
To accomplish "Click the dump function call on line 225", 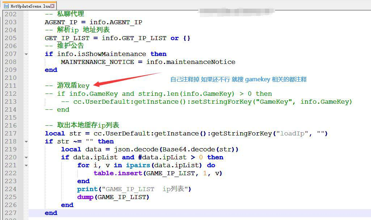I will point(85,197).
